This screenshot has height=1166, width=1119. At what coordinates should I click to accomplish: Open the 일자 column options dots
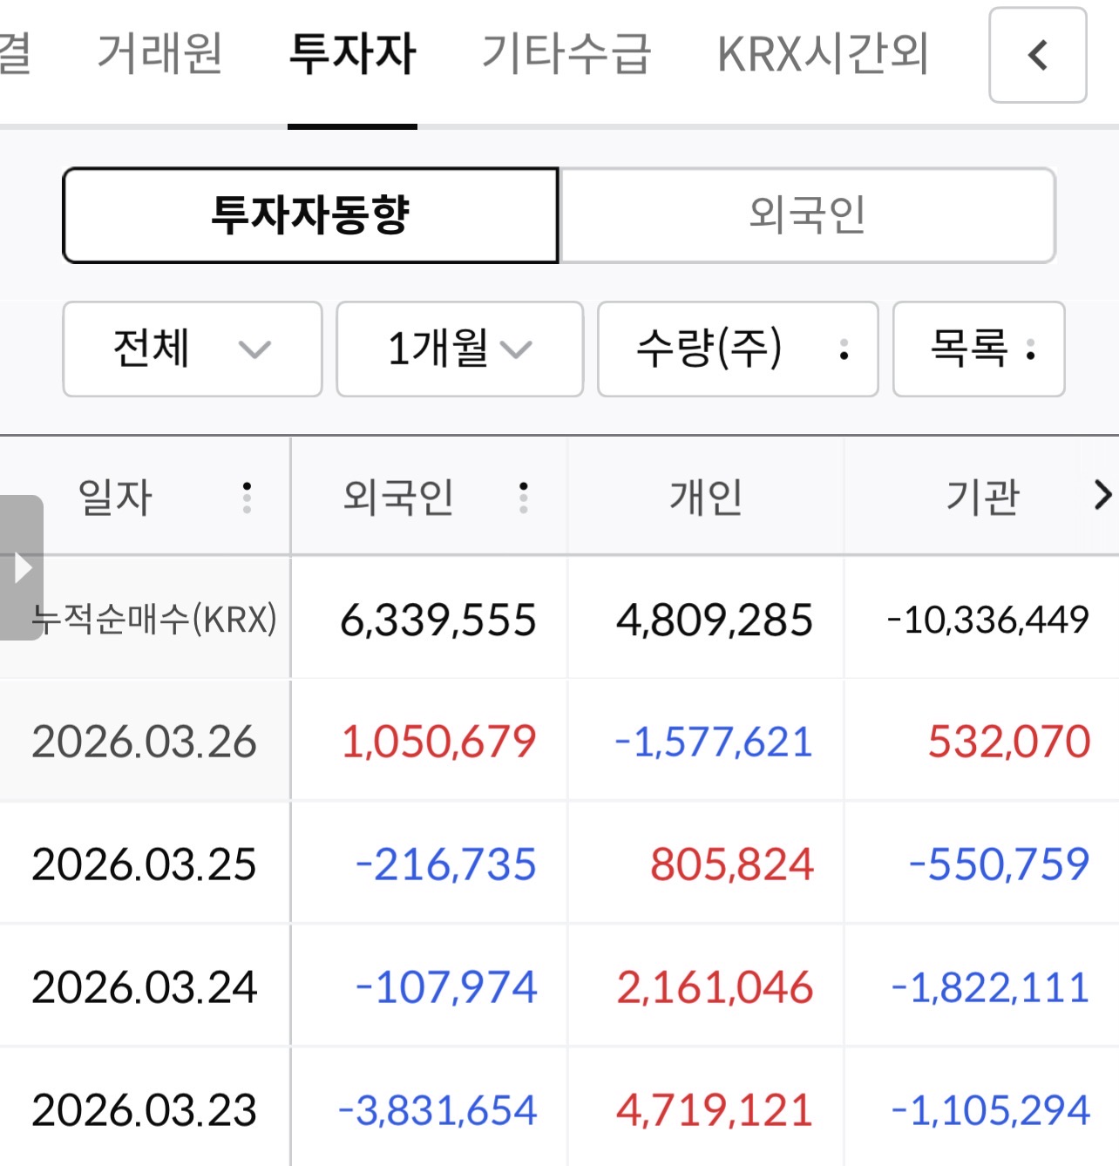248,498
